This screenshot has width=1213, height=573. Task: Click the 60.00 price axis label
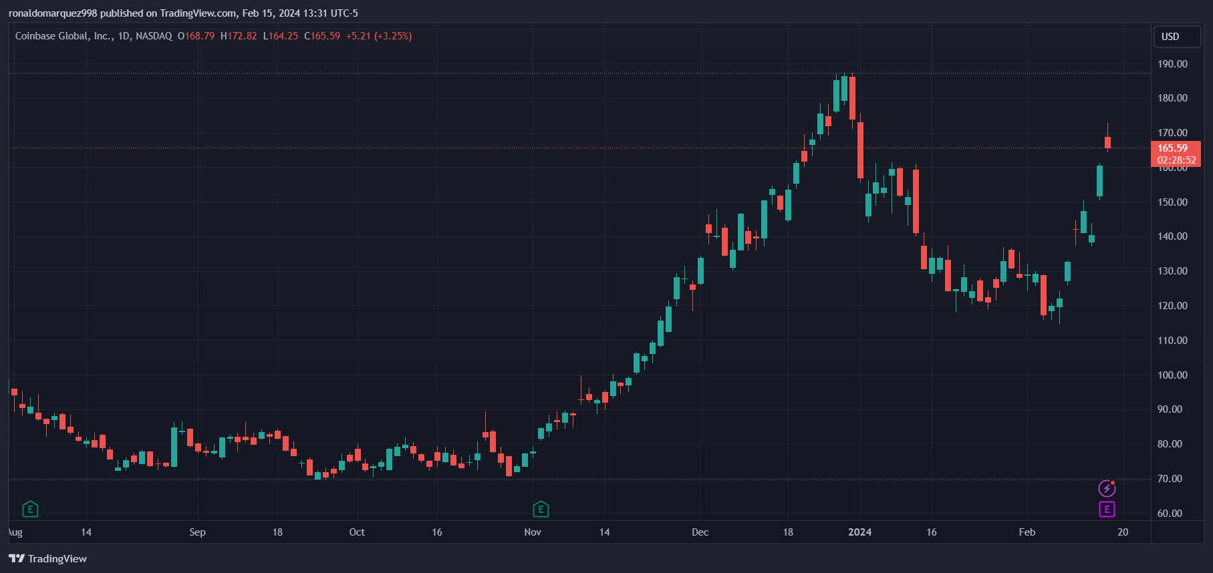pyautogui.click(x=1170, y=514)
